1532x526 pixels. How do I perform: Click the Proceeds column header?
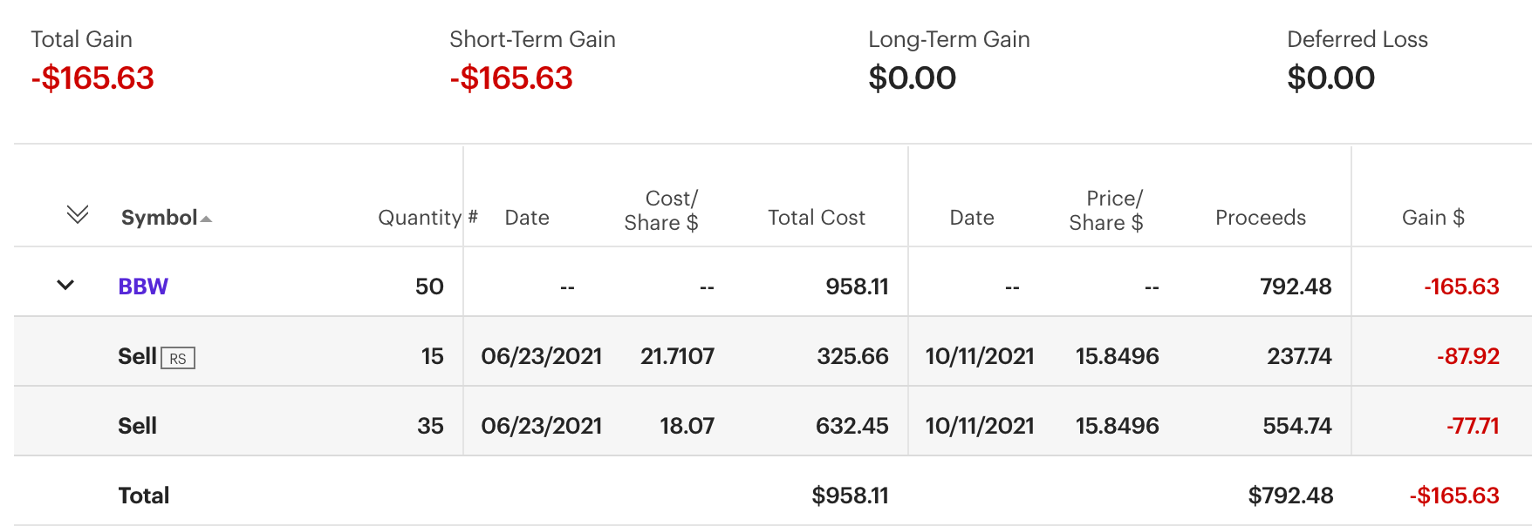point(1260,218)
